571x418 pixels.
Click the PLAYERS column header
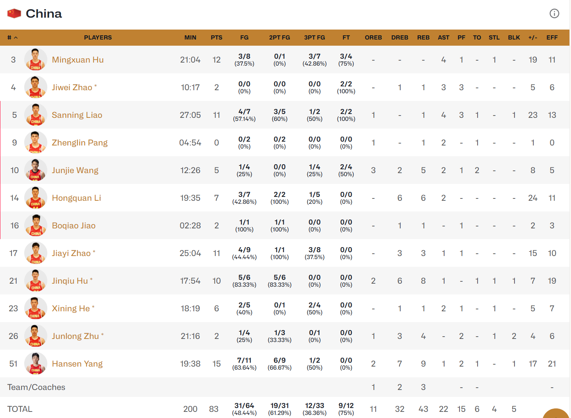pos(98,38)
